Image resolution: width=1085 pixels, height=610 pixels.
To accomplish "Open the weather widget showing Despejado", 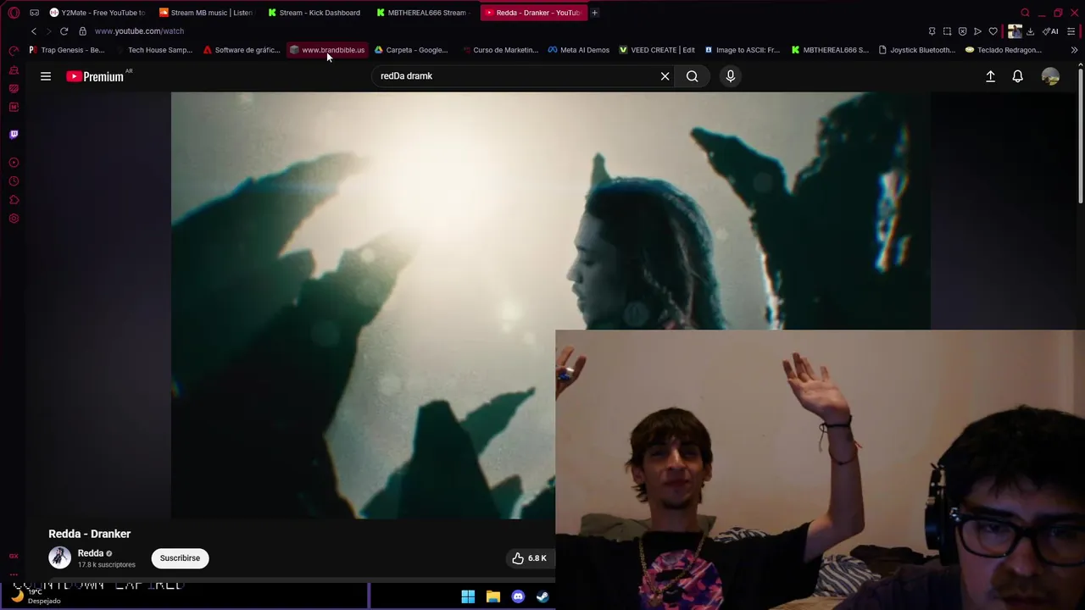I will pos(34,596).
